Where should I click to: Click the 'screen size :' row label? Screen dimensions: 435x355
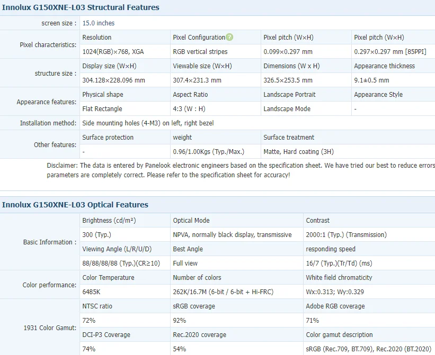coord(59,23)
